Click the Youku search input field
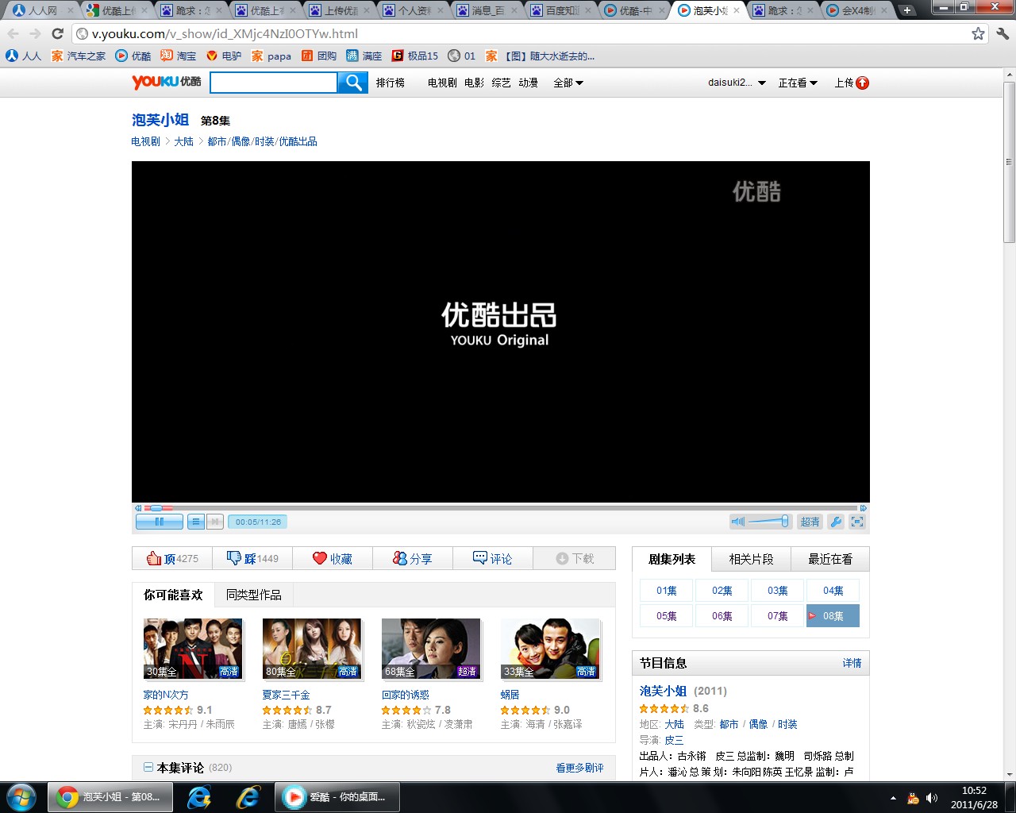The height and width of the screenshot is (813, 1016). (x=274, y=83)
